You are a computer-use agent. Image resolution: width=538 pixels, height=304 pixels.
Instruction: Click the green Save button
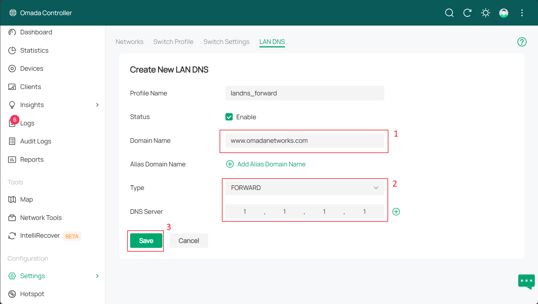click(146, 241)
